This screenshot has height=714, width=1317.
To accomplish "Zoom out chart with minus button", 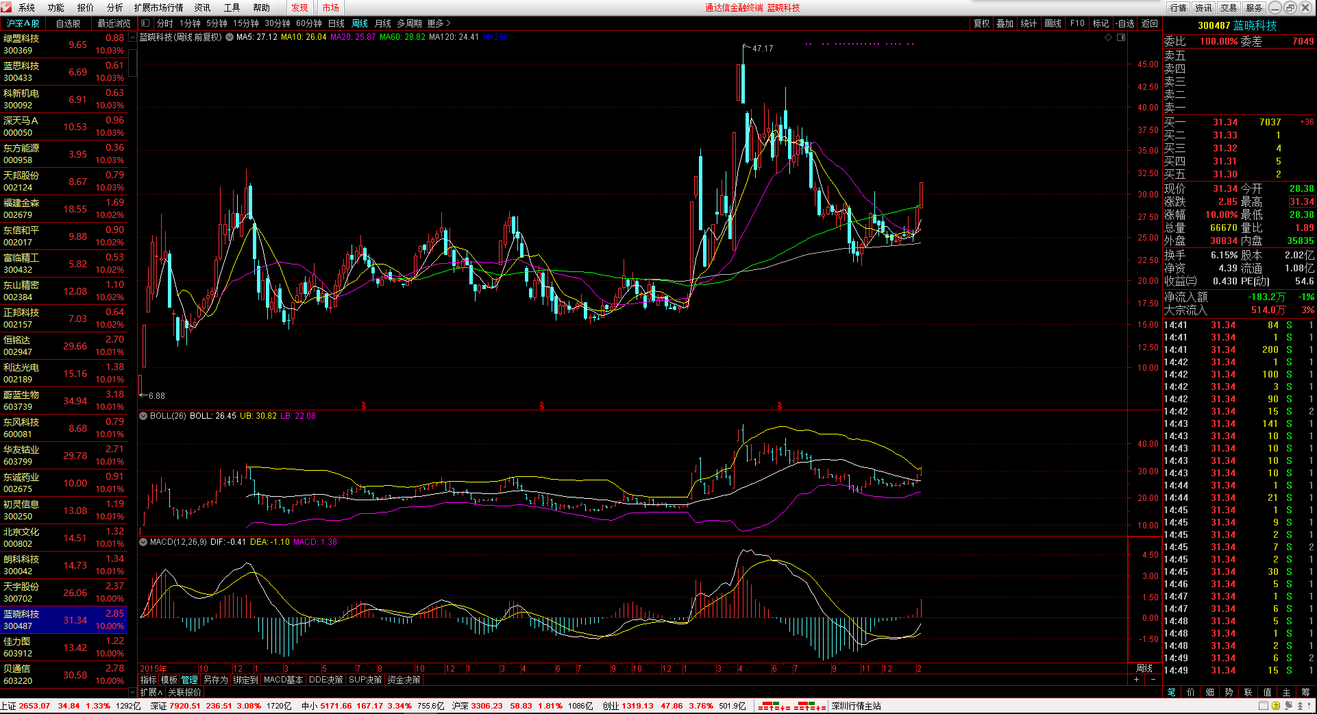I will click(x=1153, y=680).
